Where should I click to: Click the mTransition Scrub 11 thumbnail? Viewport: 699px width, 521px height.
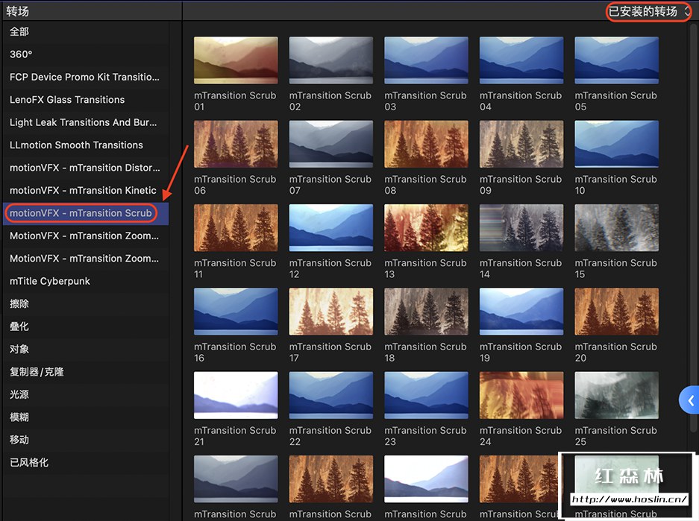236,227
